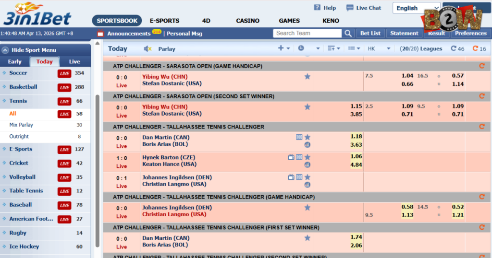This screenshot has width=492, height=258.
Task: Click the Search Team input field
Action: tap(307, 33)
